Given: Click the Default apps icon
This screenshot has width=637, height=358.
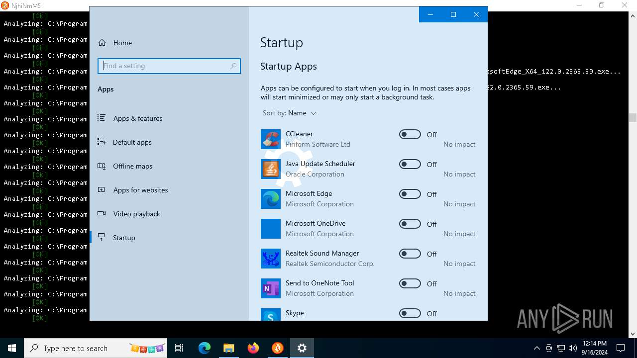Looking at the screenshot, I should click(102, 142).
